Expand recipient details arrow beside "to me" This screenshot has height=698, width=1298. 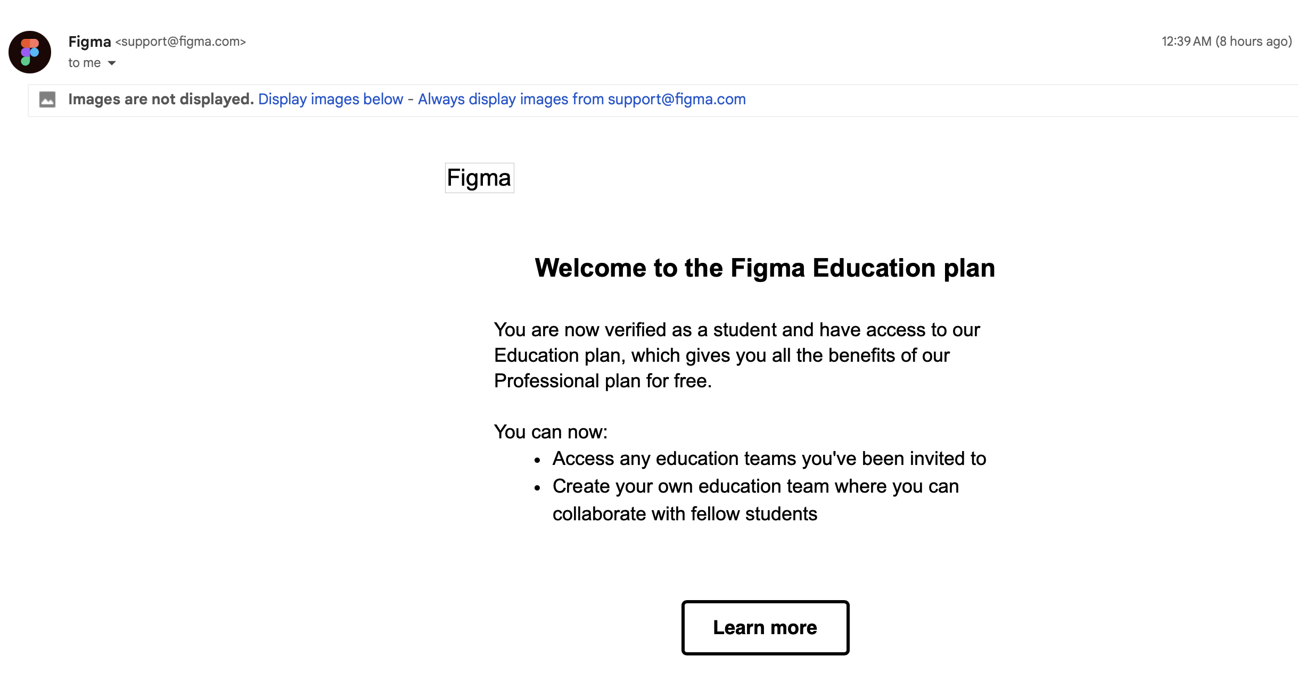pos(112,63)
